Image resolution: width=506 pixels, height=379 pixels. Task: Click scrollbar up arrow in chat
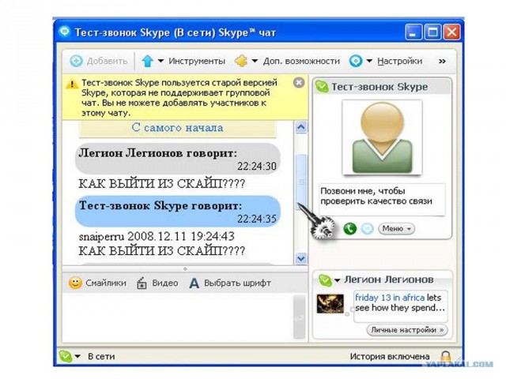[x=300, y=127]
